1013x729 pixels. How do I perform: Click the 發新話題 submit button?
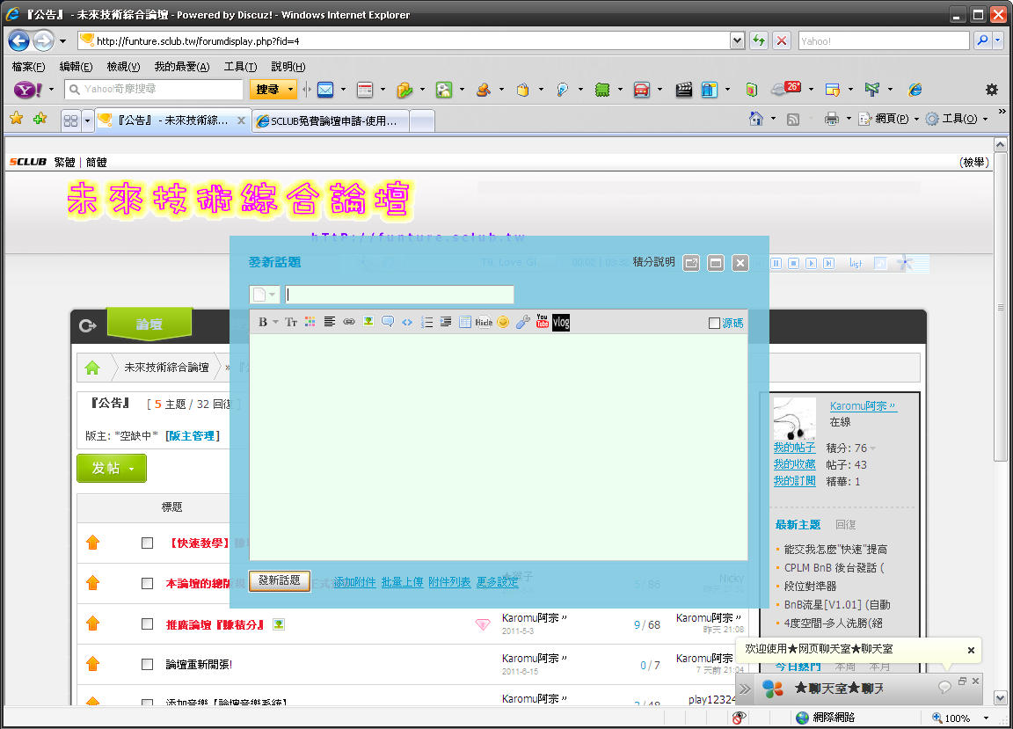[x=279, y=580]
